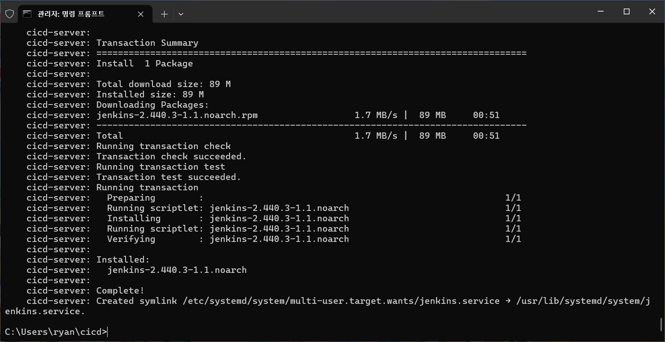Close the 관리자: 명령 프롬프트 tab
Screen dimensions: 665x342
point(141,14)
